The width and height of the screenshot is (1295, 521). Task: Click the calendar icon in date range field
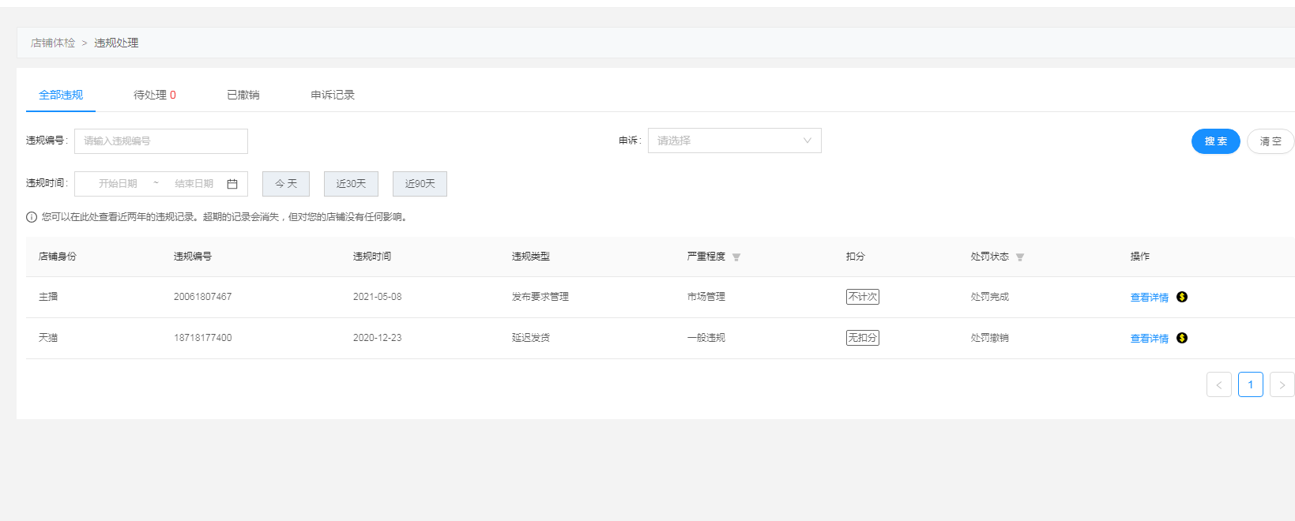(x=232, y=184)
